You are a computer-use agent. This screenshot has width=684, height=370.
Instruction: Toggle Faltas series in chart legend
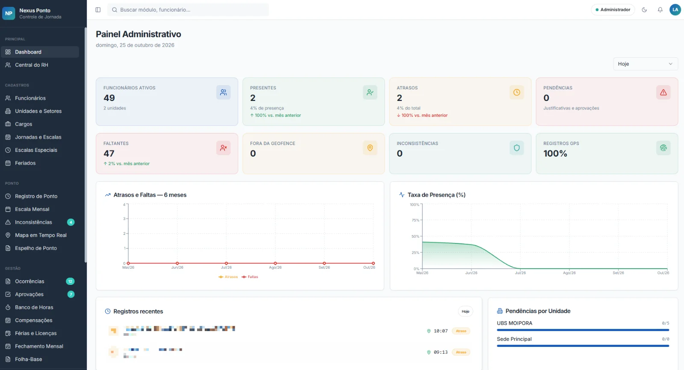(250, 277)
